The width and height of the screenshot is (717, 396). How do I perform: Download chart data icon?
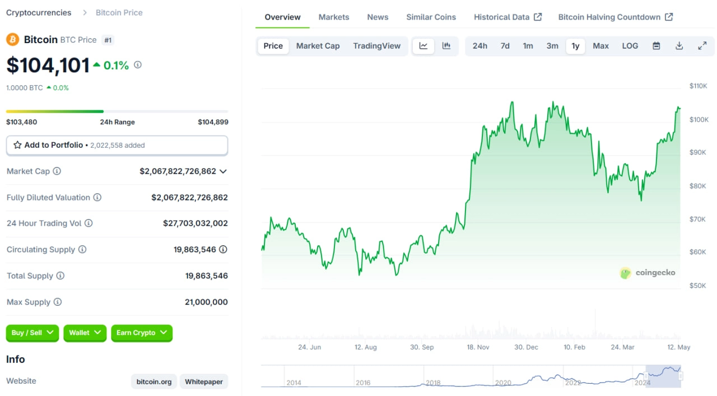(679, 46)
